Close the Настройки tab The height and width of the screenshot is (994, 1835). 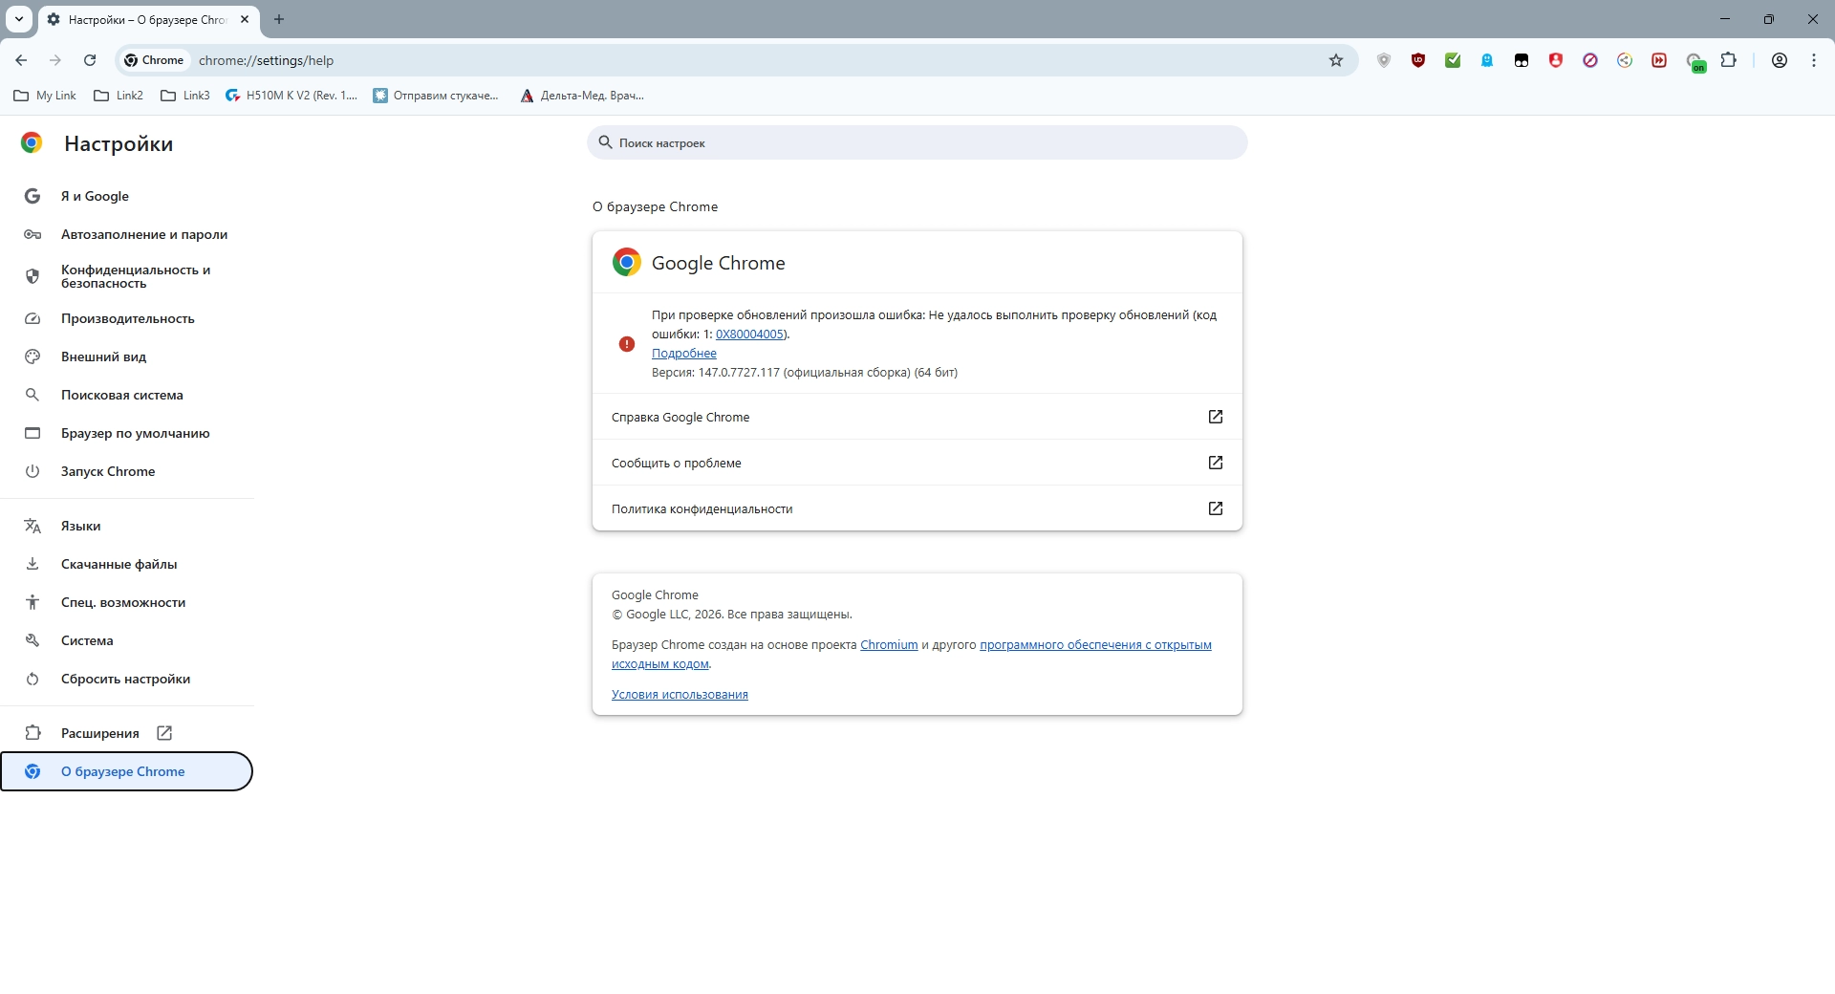[245, 19]
